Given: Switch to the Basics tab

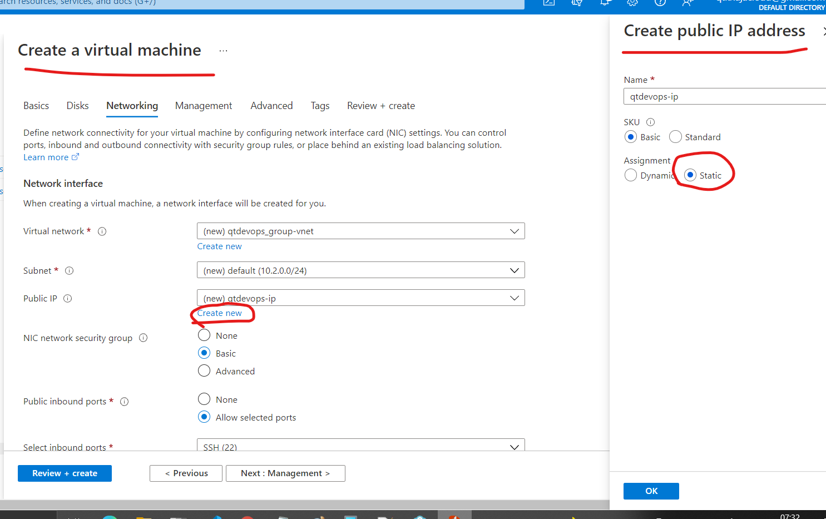Looking at the screenshot, I should coord(36,106).
